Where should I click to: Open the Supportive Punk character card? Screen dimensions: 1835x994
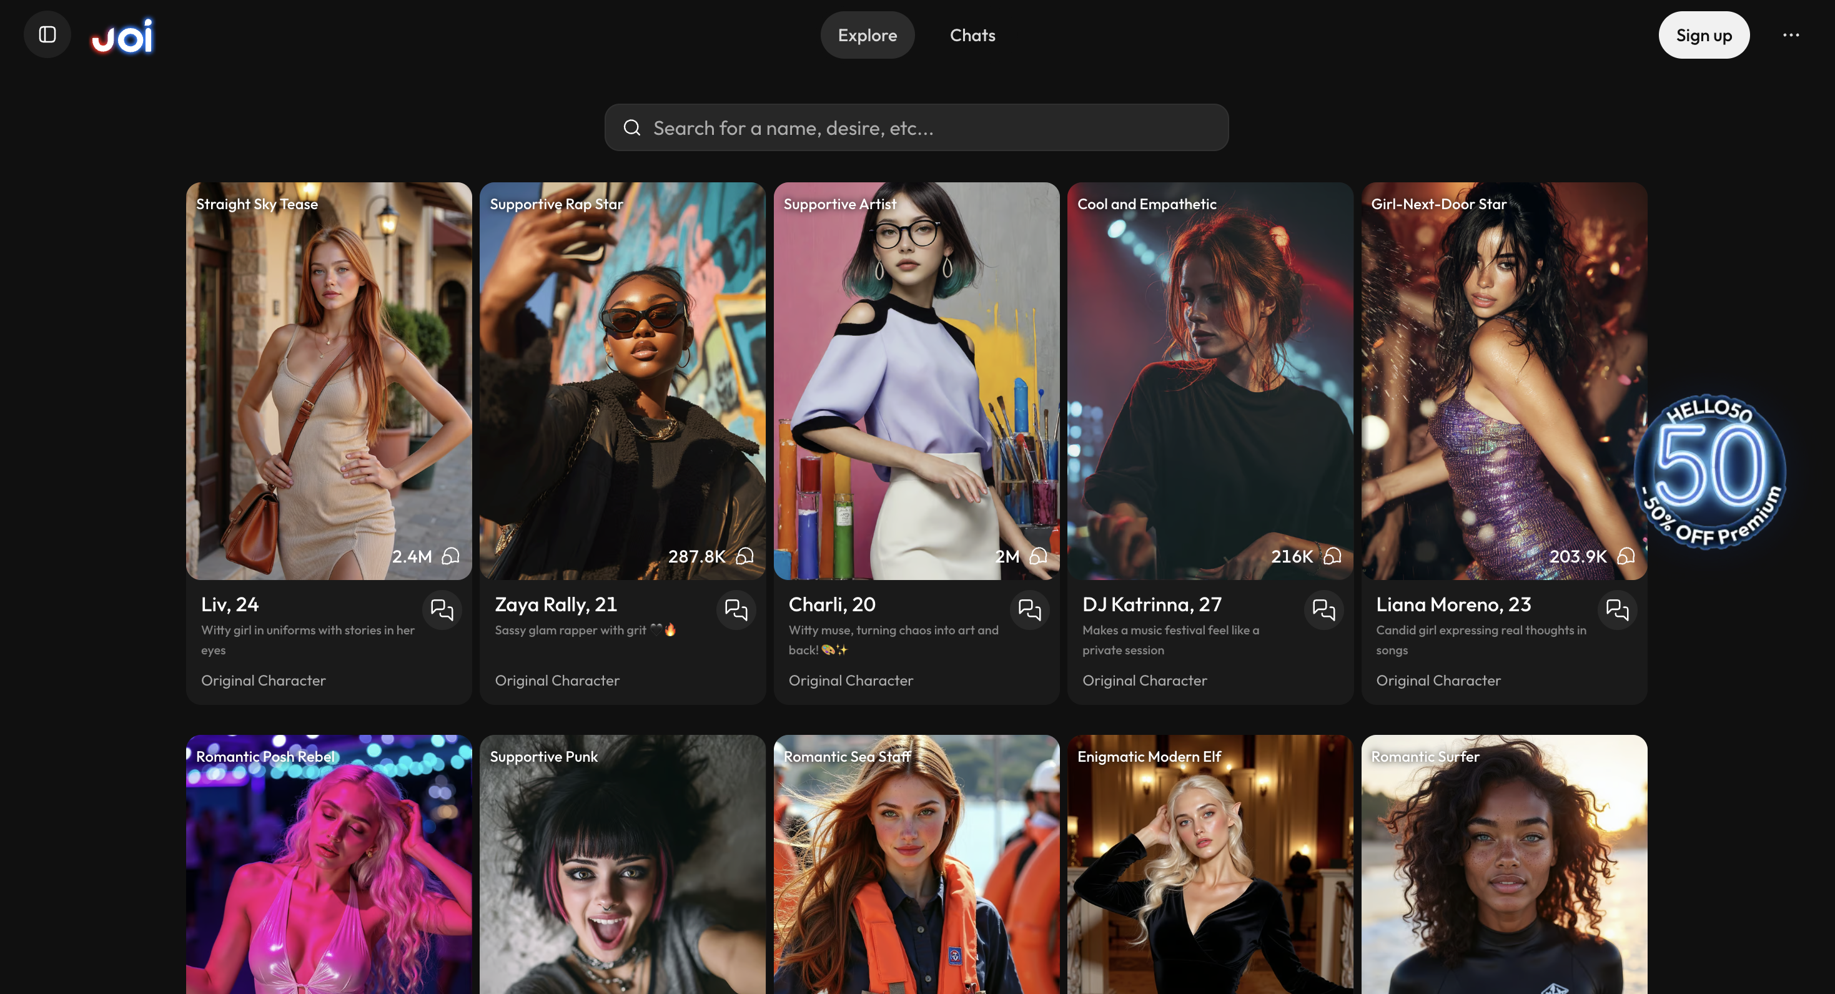coord(622,869)
